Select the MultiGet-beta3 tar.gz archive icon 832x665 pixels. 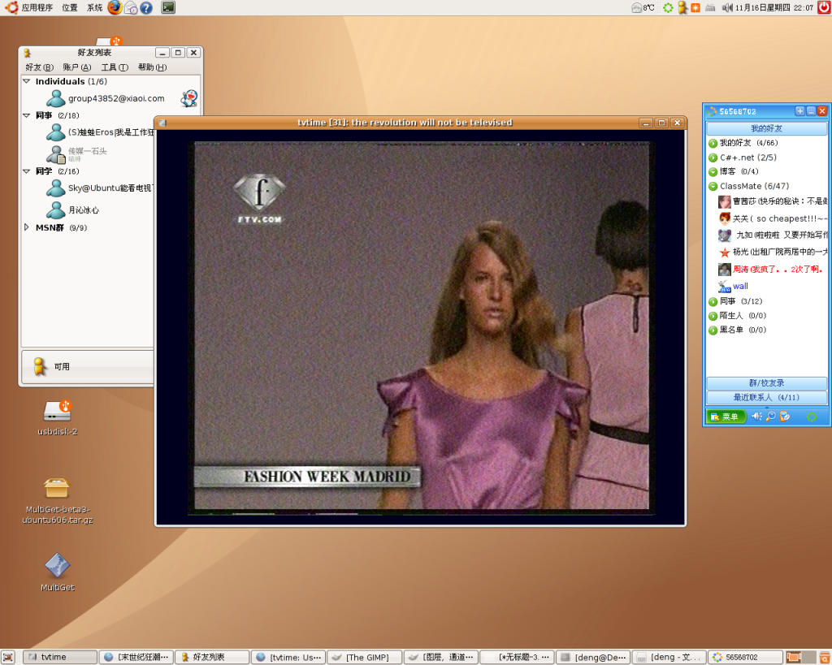[x=58, y=501]
